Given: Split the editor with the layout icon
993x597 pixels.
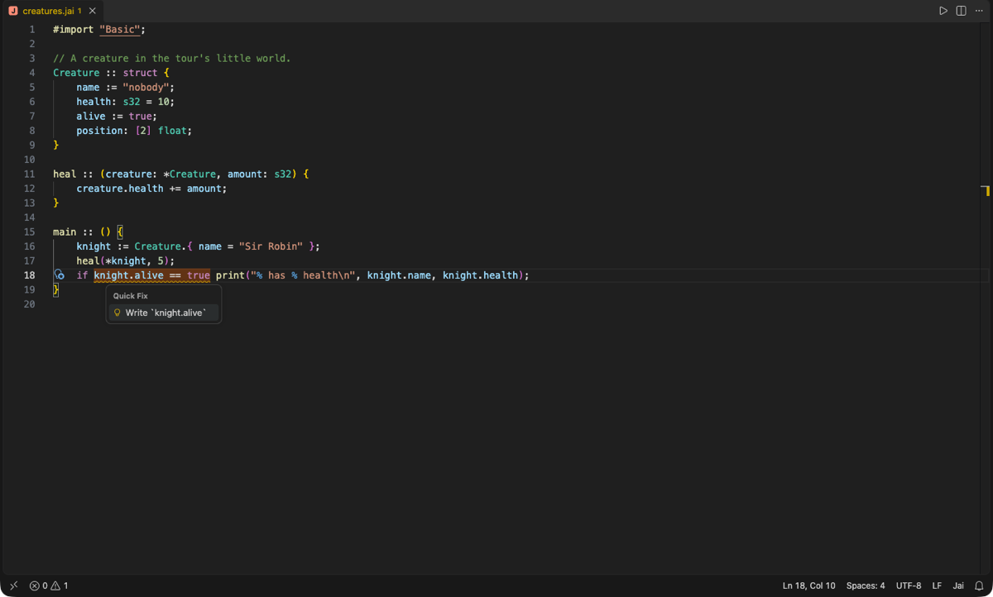Looking at the screenshot, I should [x=961, y=11].
